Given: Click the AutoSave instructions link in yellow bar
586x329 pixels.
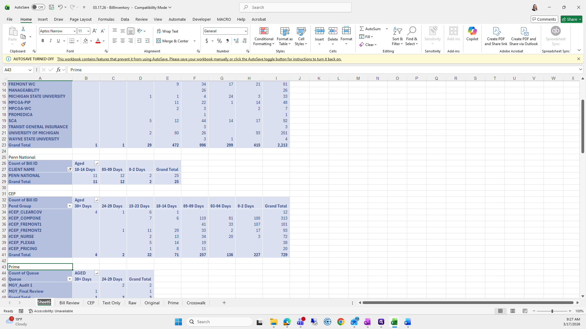Looking at the screenshot, I should click(x=199, y=59).
